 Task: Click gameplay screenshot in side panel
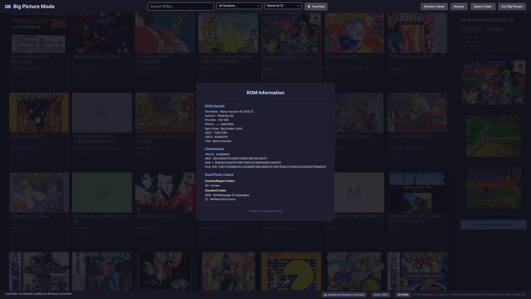[493, 136]
